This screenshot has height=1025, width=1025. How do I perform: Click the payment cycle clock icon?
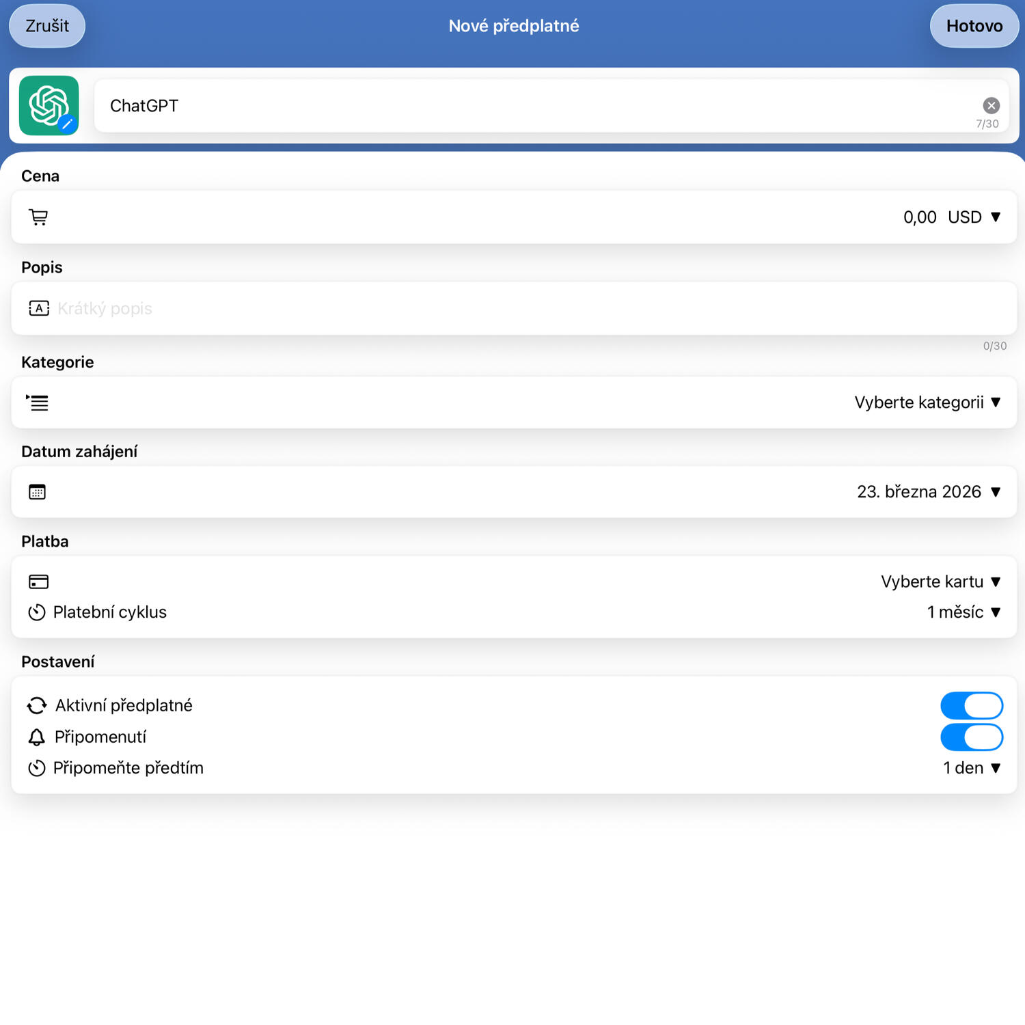(x=37, y=612)
